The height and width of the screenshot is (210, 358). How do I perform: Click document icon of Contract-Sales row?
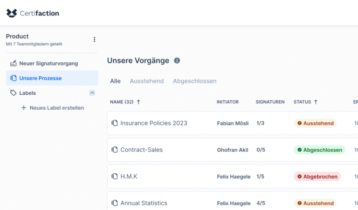click(114, 150)
